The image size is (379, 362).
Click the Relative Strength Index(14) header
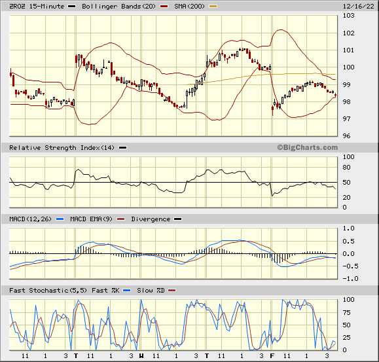coord(62,148)
